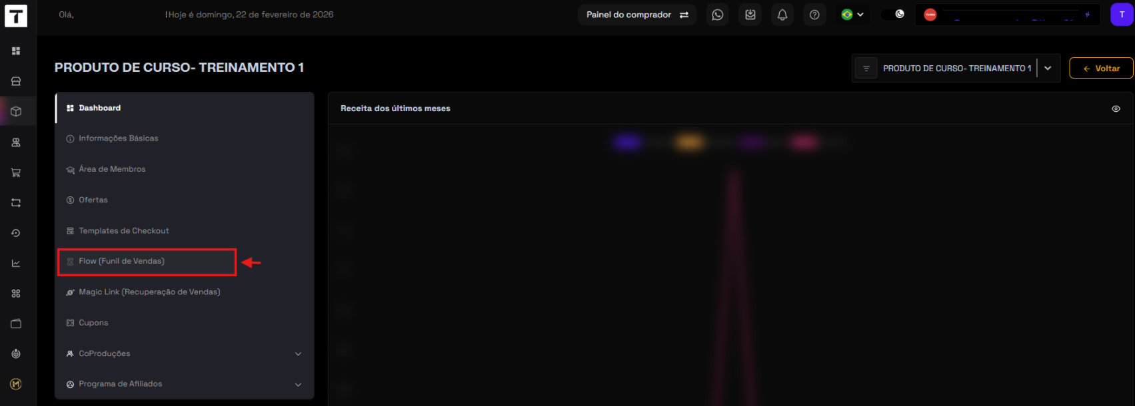Open the Brazil flag language dropdown
Image resolution: width=1135 pixels, height=406 pixels.
point(852,15)
